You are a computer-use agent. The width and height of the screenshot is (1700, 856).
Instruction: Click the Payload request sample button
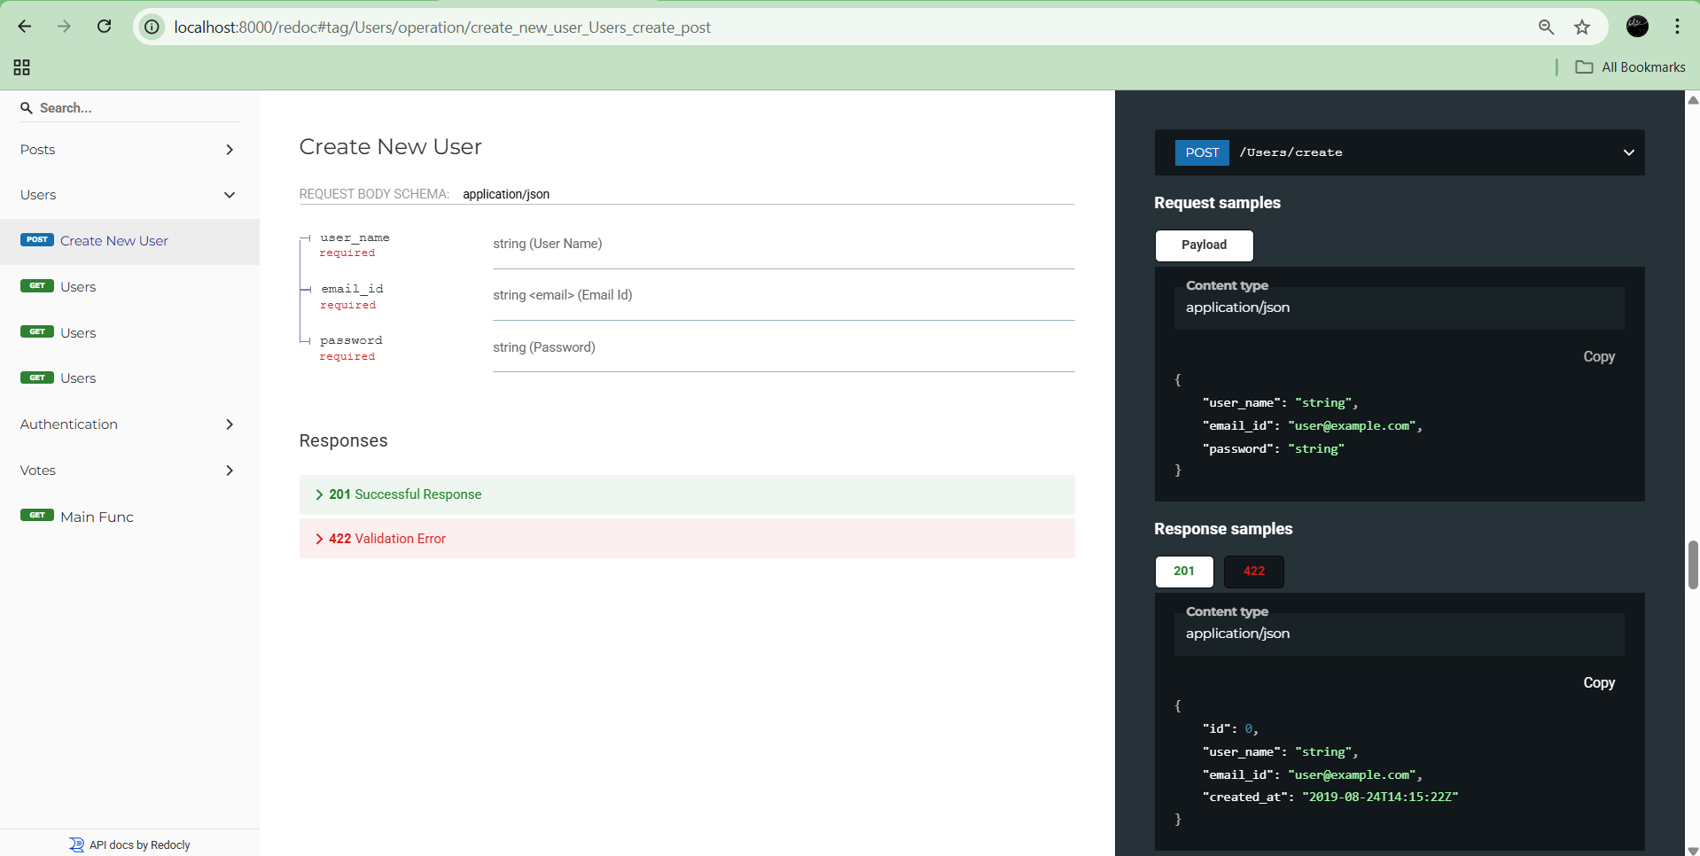tap(1204, 245)
